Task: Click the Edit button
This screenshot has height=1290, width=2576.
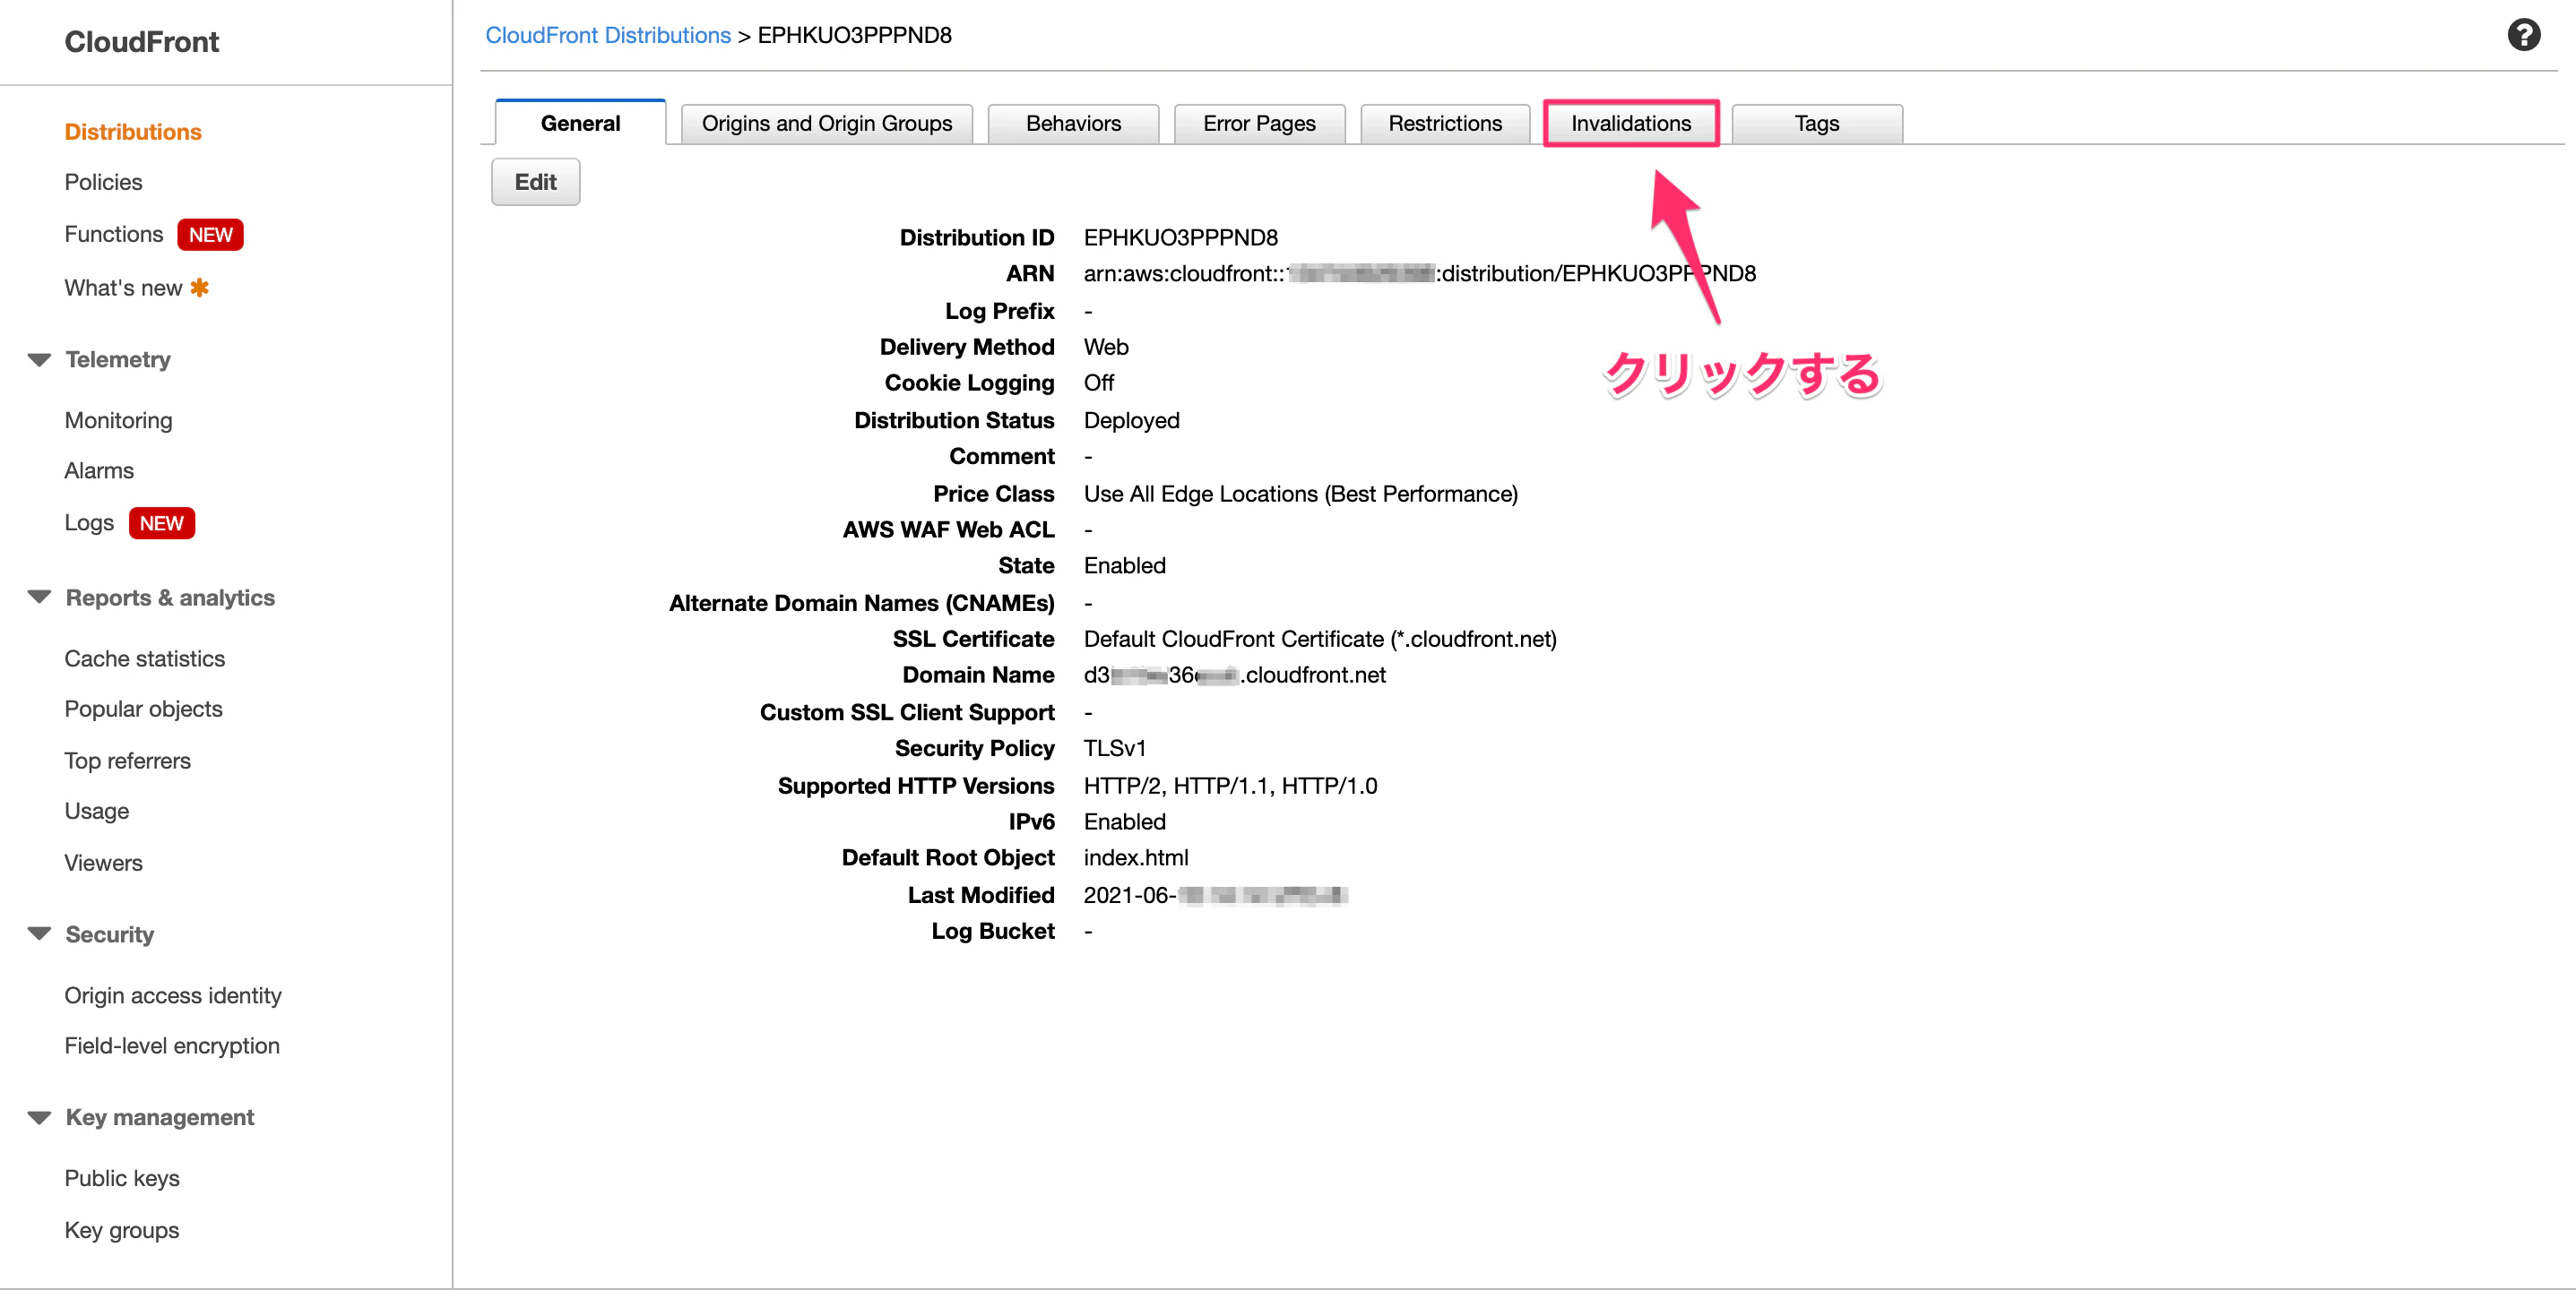Action: click(536, 182)
